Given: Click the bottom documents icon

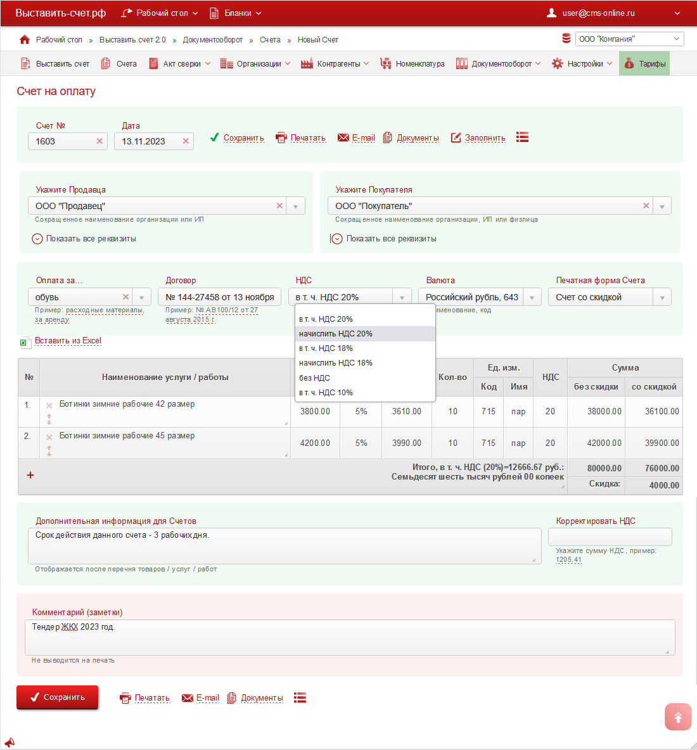Looking at the screenshot, I should 231,698.
